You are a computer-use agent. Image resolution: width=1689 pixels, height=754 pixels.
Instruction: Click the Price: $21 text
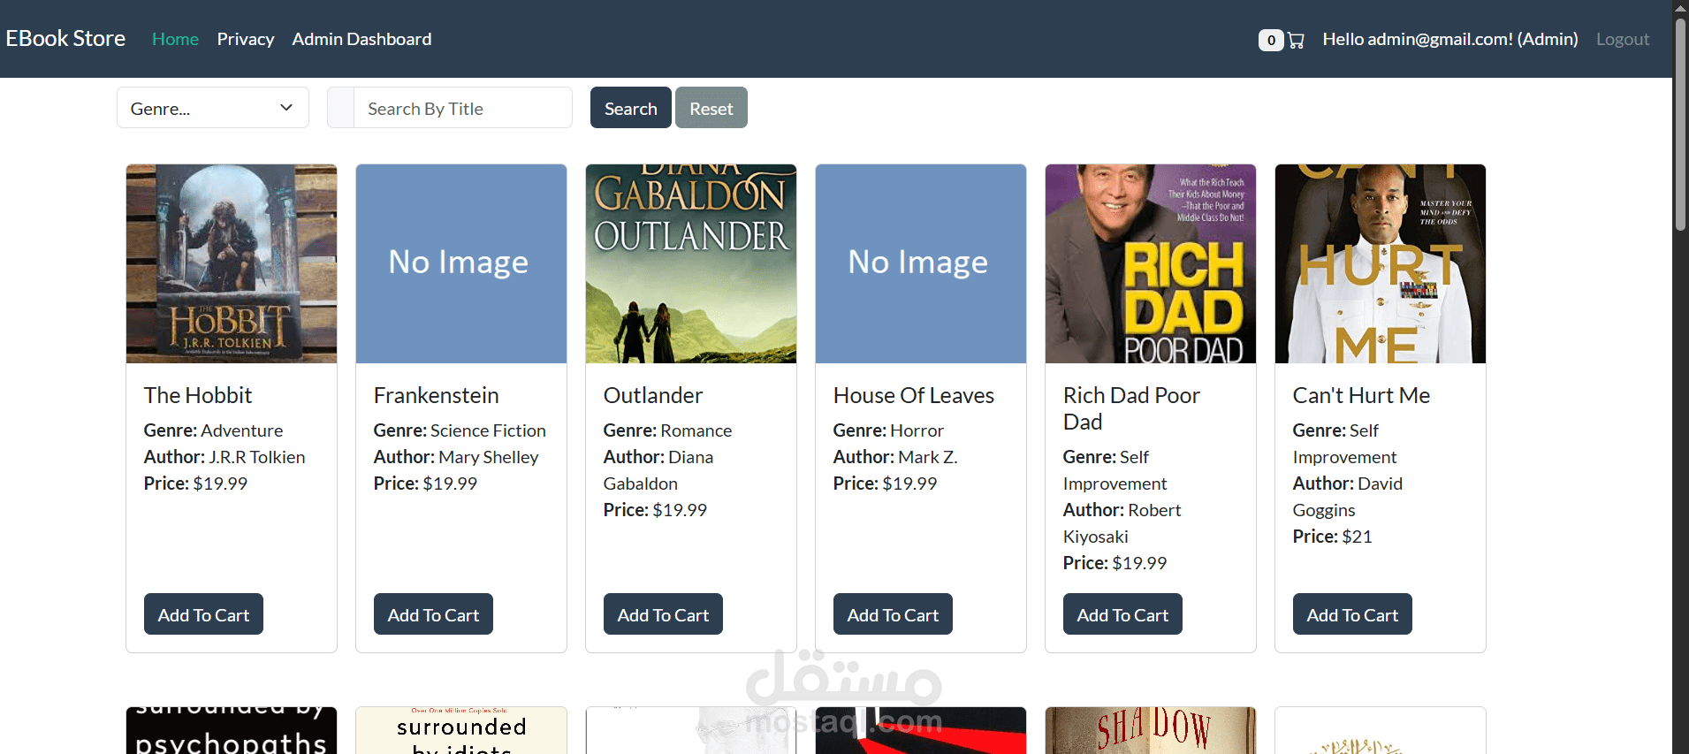click(x=1333, y=537)
